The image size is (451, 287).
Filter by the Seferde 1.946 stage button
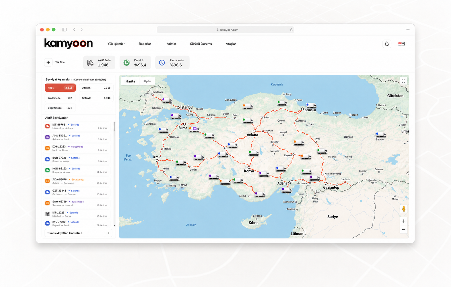point(96,98)
